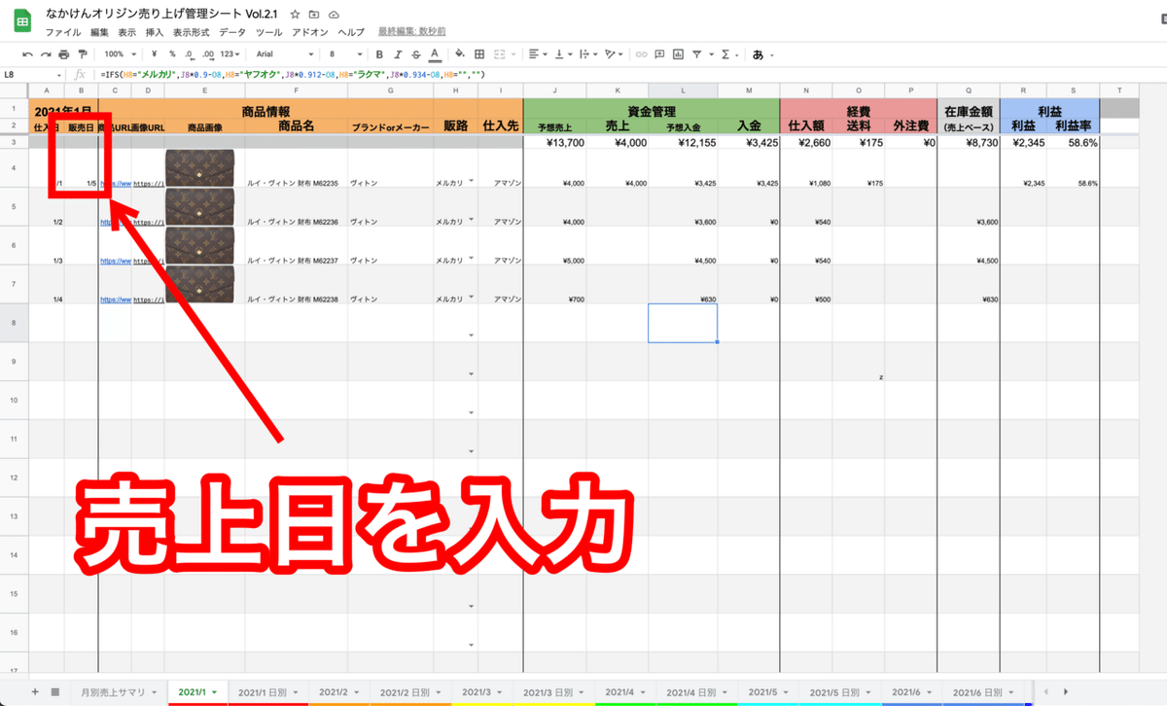Switch to 2021/4 sheet tab
The image size is (1167, 706).
click(x=624, y=691)
